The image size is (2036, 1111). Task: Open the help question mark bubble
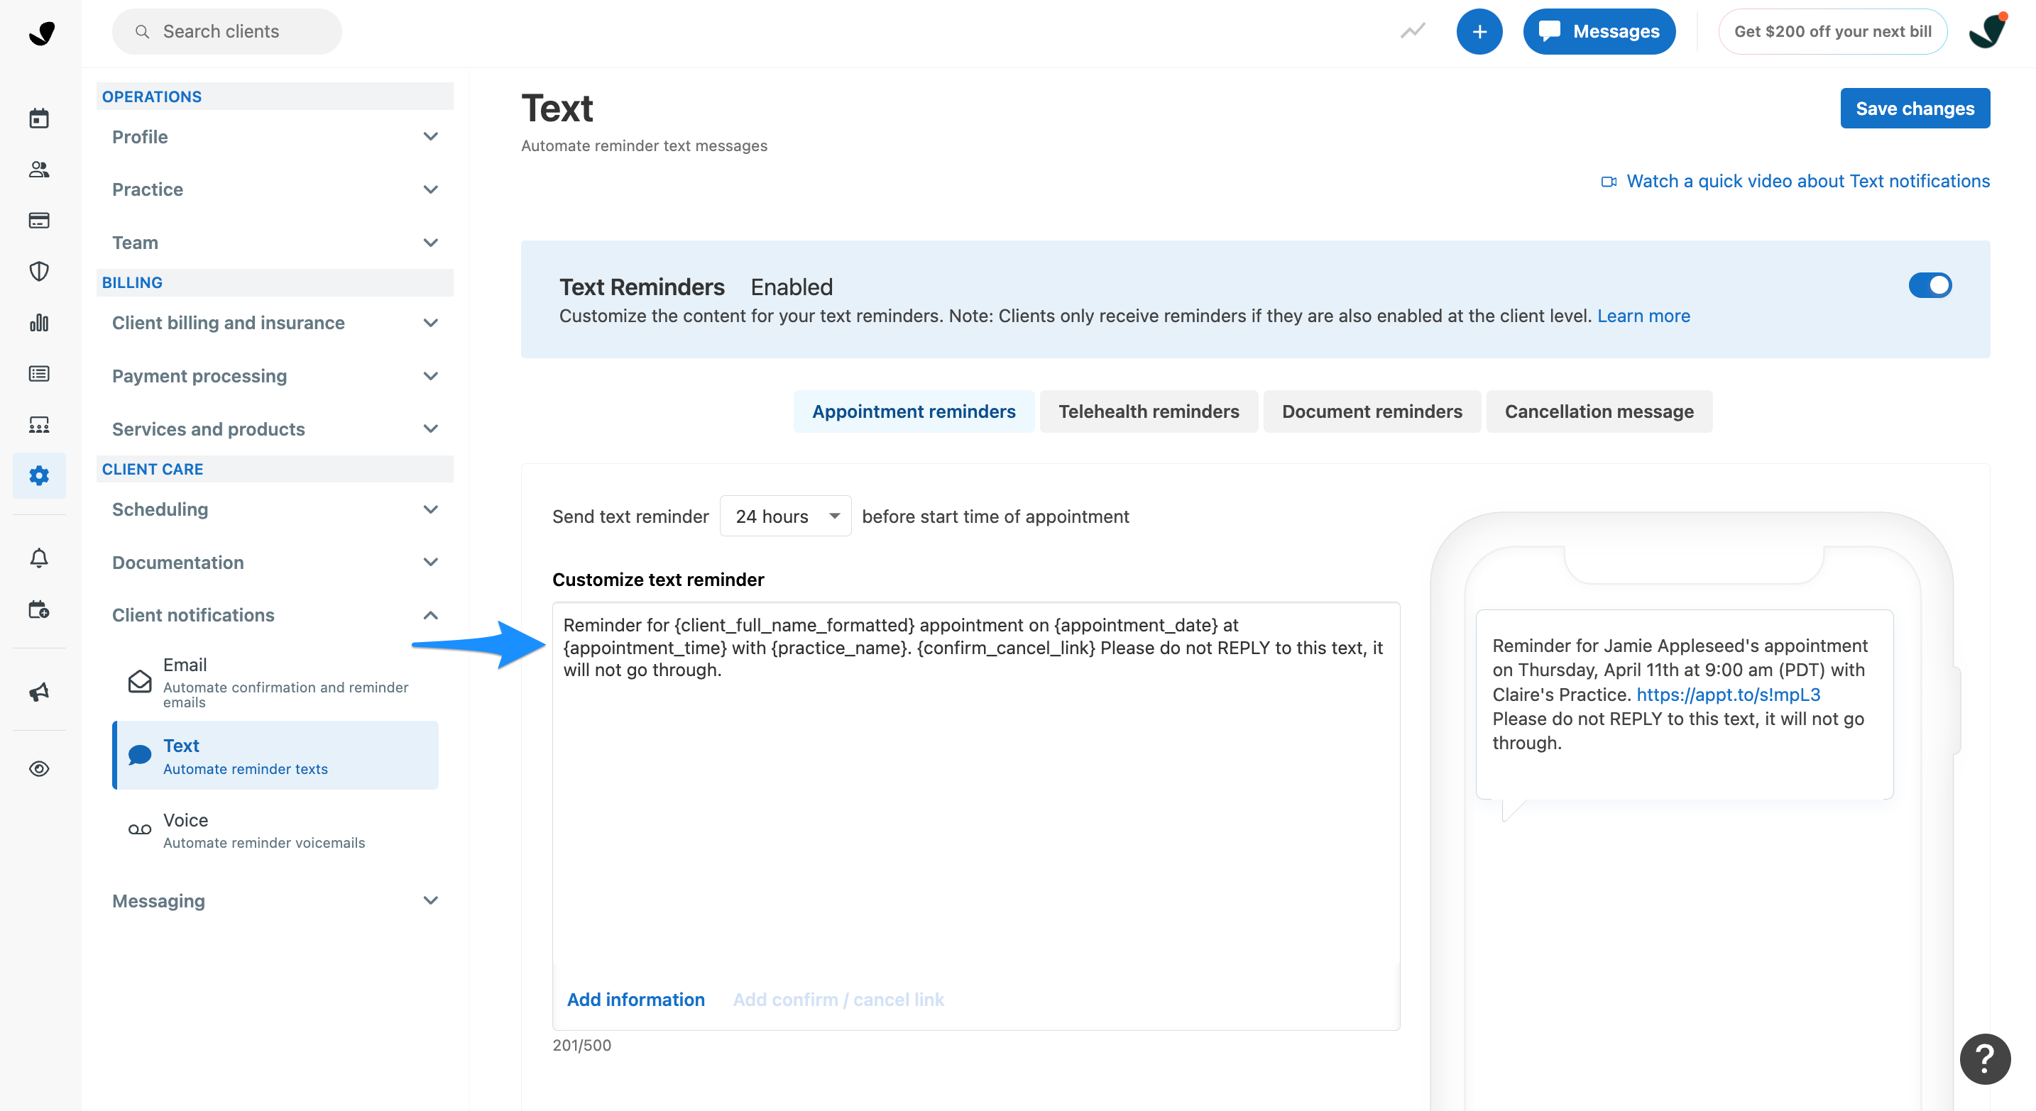coord(1984,1058)
